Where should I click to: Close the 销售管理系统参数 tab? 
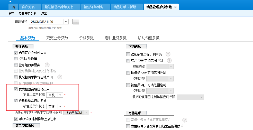[x=175, y=7]
